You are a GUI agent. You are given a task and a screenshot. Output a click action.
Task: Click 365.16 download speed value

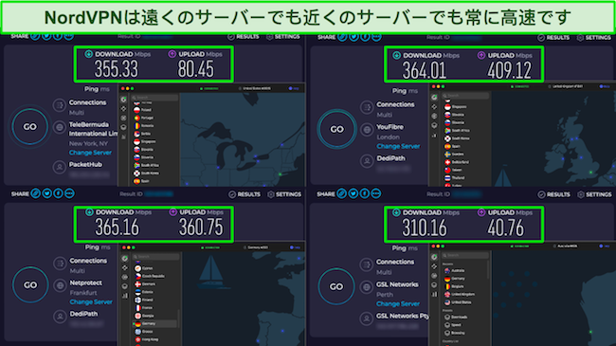[x=118, y=228]
